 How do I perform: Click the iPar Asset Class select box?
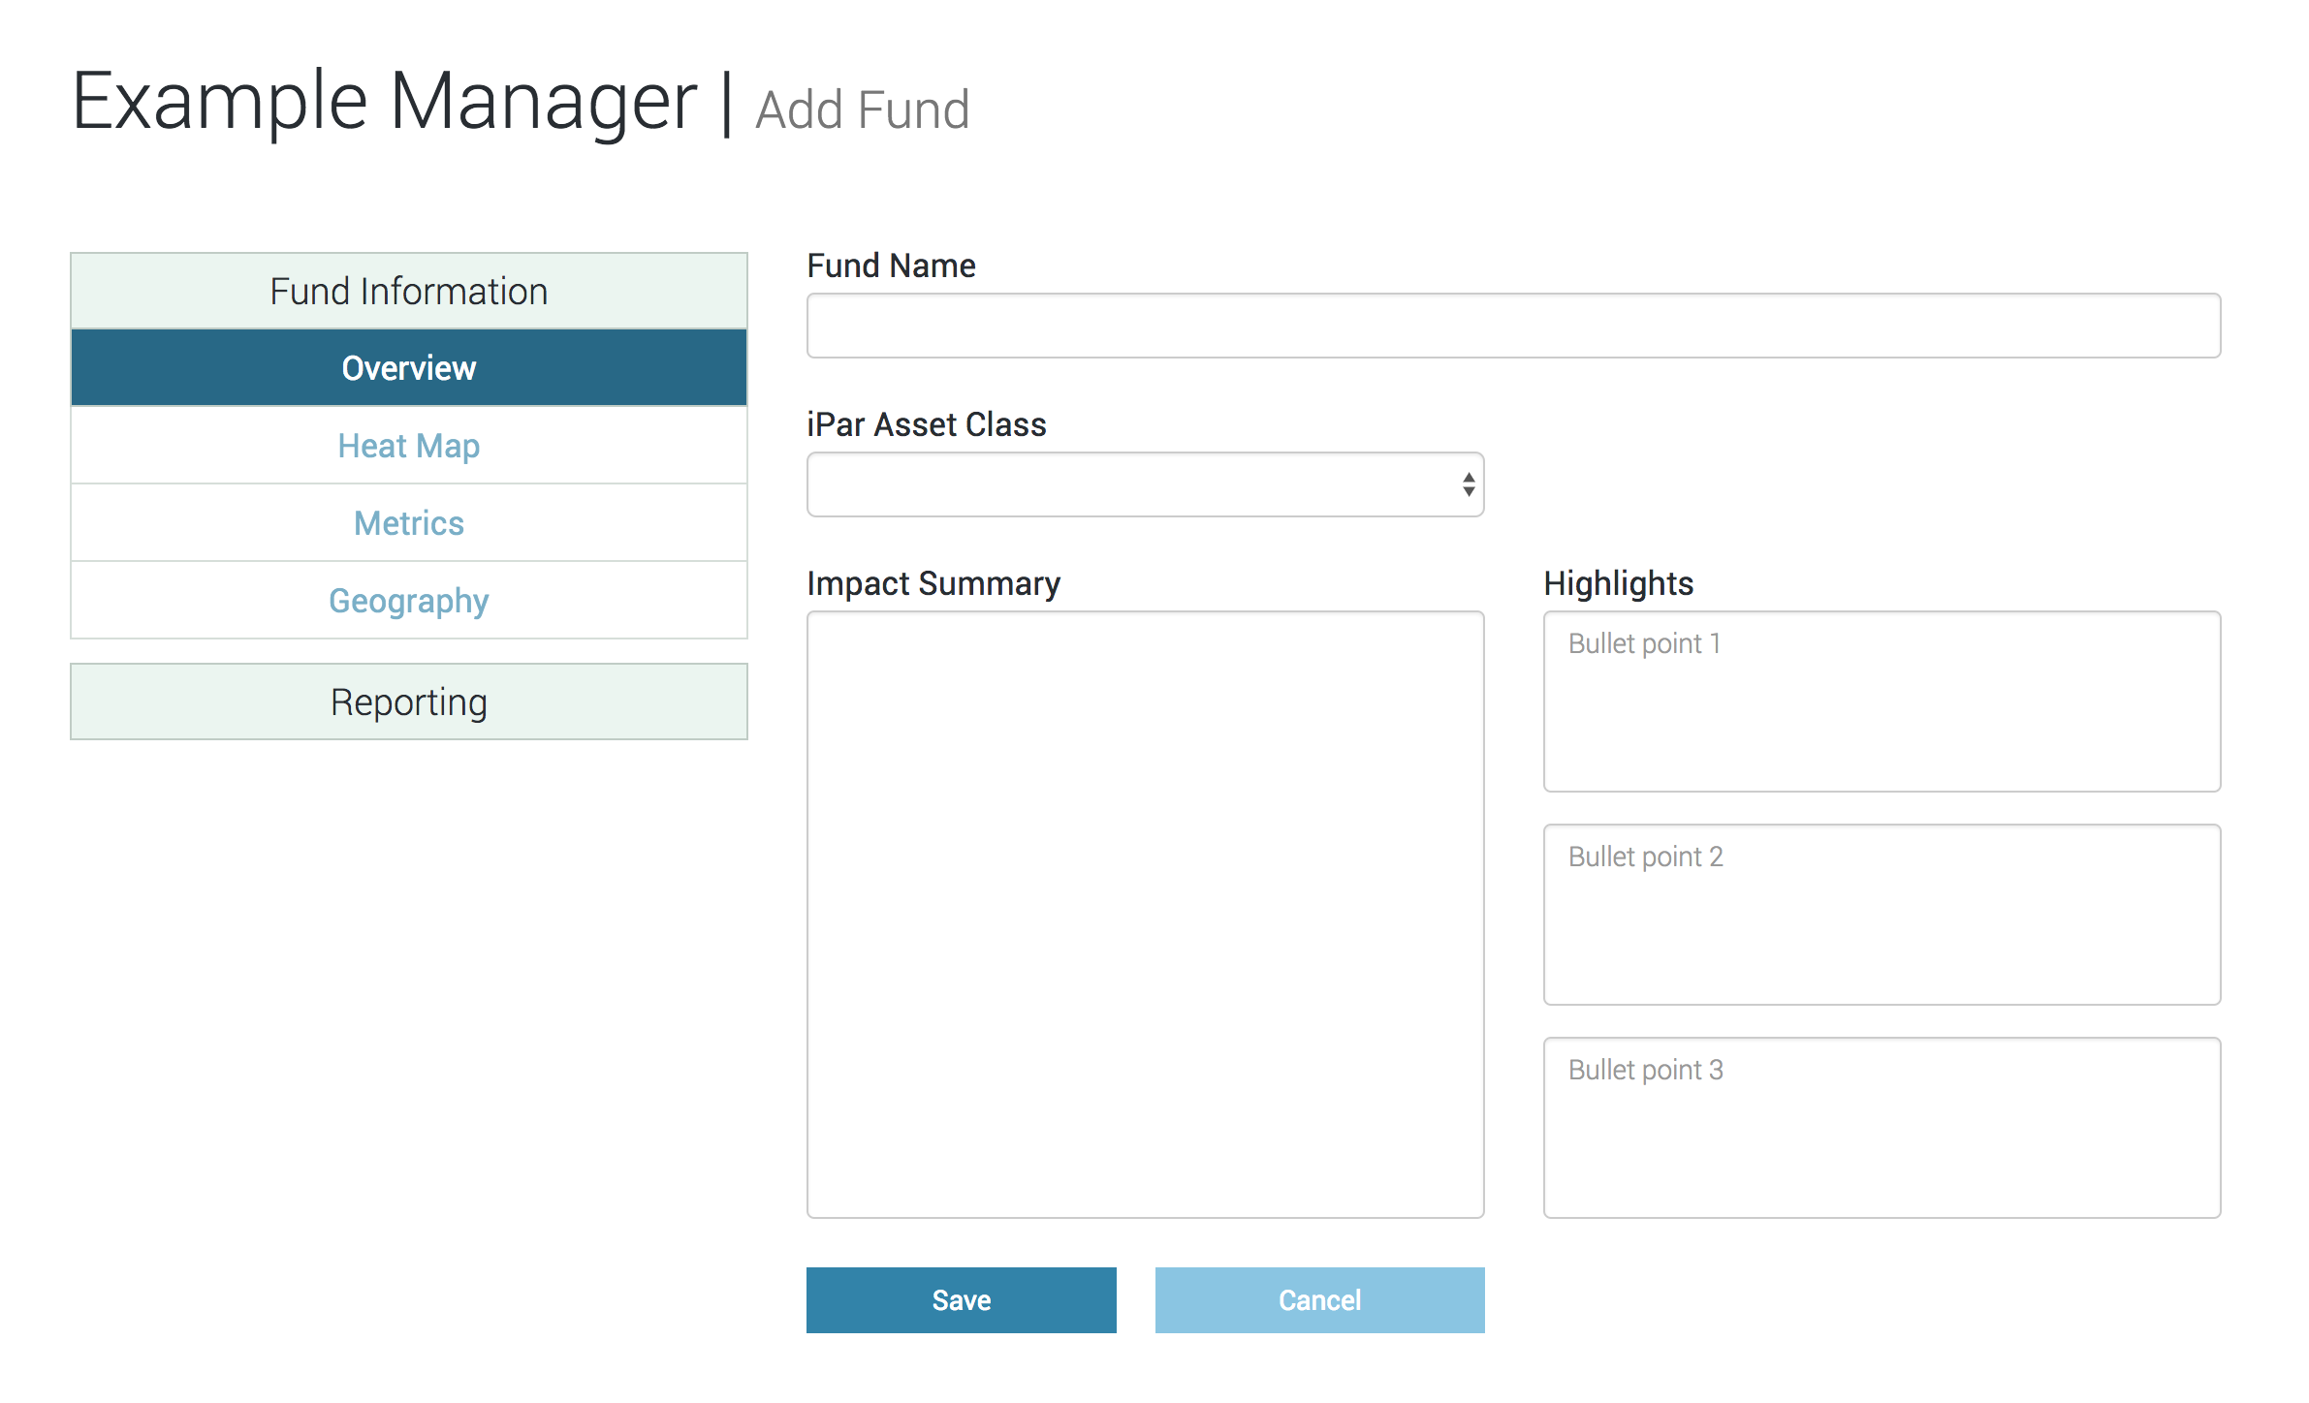(x=1124, y=484)
